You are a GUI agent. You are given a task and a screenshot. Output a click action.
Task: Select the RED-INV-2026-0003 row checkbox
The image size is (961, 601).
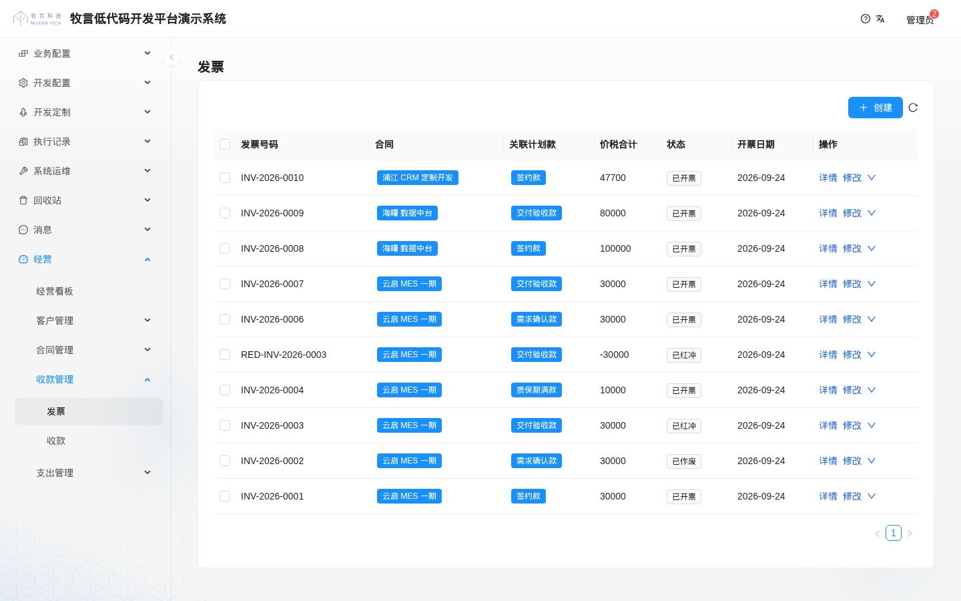pyautogui.click(x=225, y=355)
